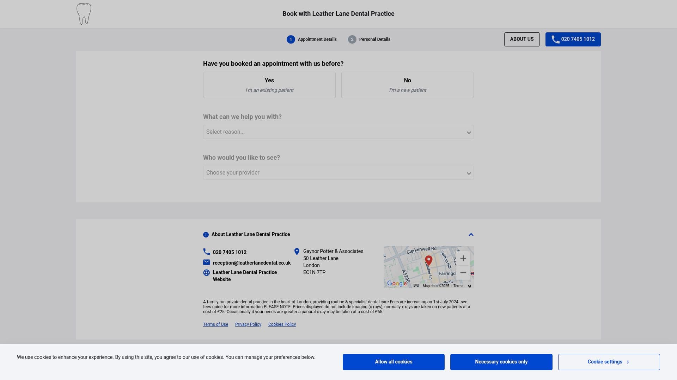Allow all cookies

[x=394, y=362]
